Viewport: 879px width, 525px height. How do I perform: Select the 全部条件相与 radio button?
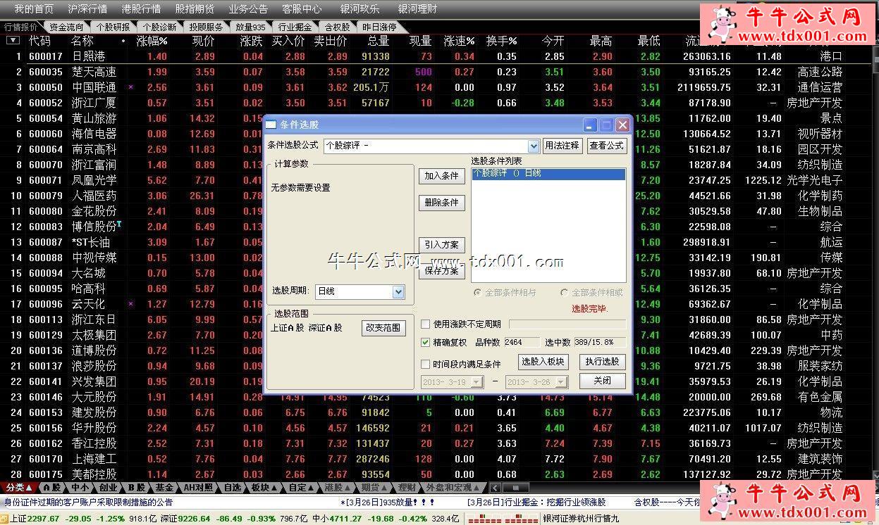478,293
